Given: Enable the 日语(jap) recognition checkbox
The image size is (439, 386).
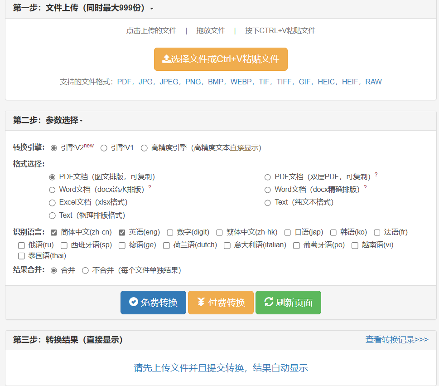Looking at the screenshot, I should click(288, 232).
